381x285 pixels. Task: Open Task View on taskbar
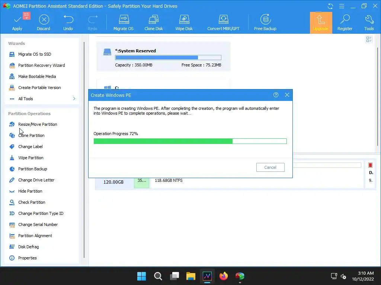point(175,276)
